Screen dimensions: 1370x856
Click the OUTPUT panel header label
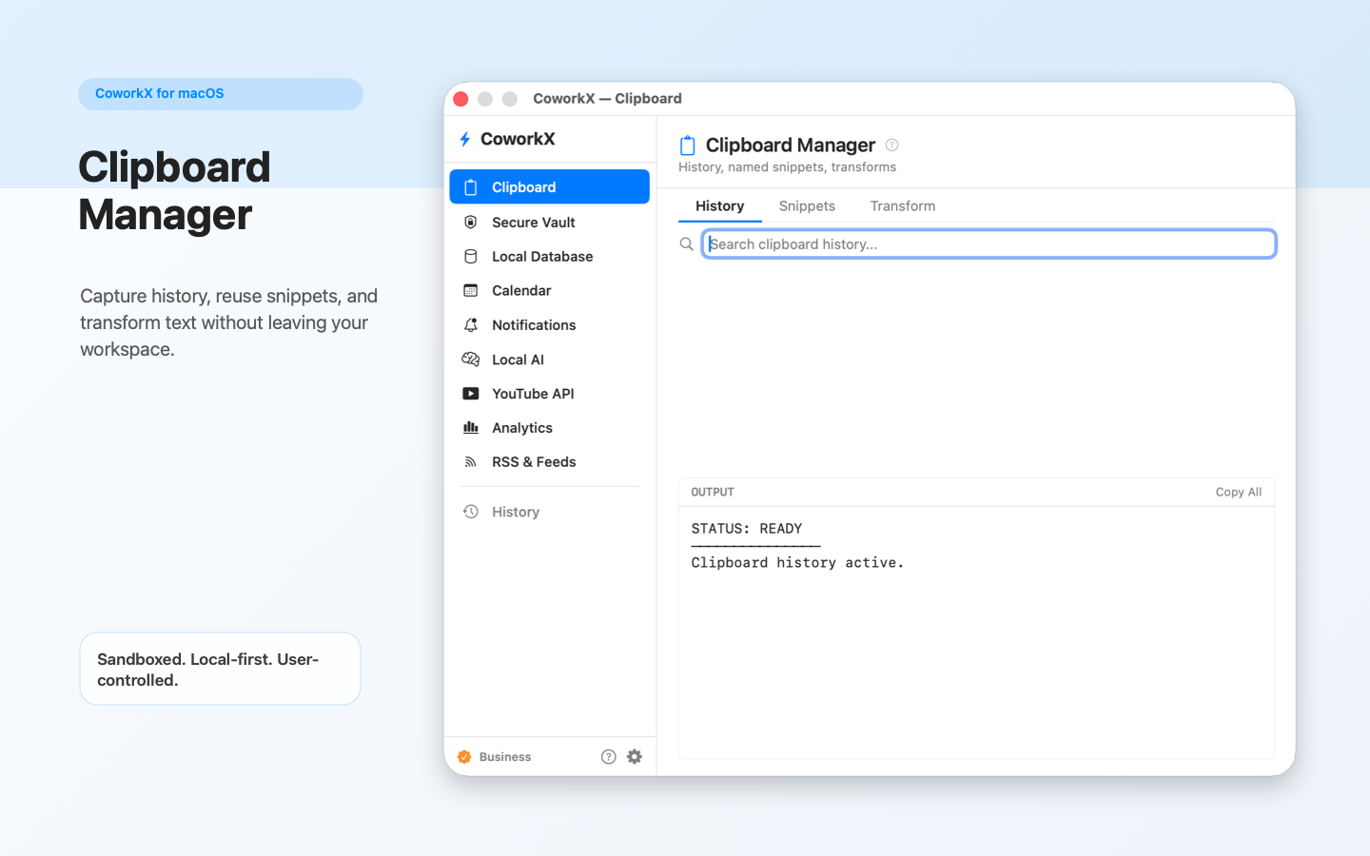click(713, 492)
